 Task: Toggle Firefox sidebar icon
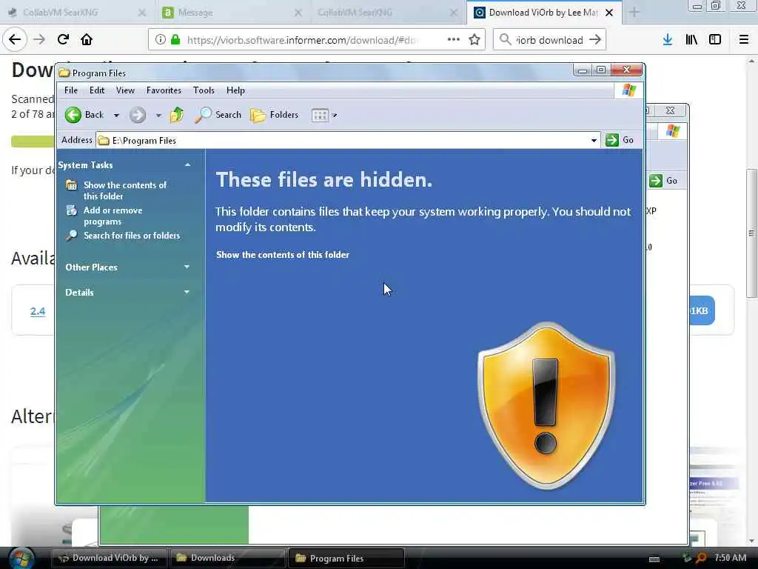tap(715, 40)
